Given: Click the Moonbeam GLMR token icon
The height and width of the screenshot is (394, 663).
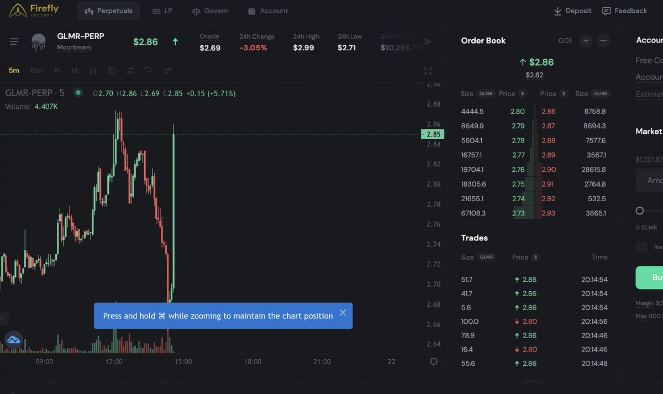Looking at the screenshot, I should 39,41.
